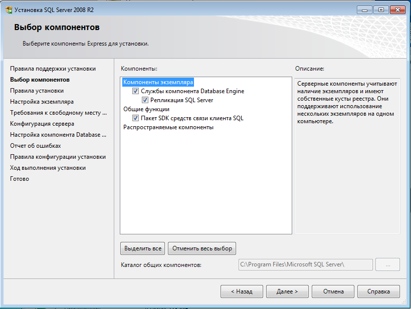This screenshot has height=309, width=411.
Task: Click the SQL Server setup title bar icon
Action: click(x=9, y=10)
